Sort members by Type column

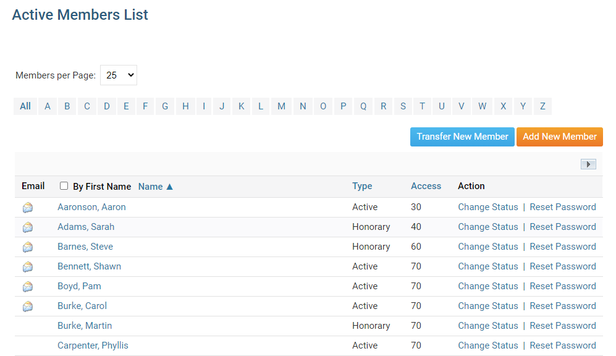point(362,186)
